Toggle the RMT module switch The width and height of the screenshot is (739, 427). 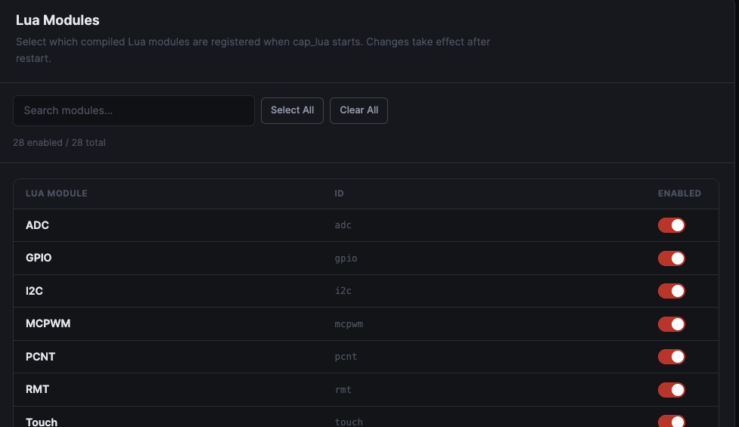(671, 389)
